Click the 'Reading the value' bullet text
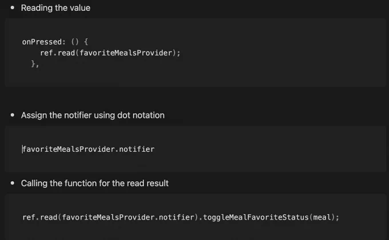 click(x=55, y=8)
